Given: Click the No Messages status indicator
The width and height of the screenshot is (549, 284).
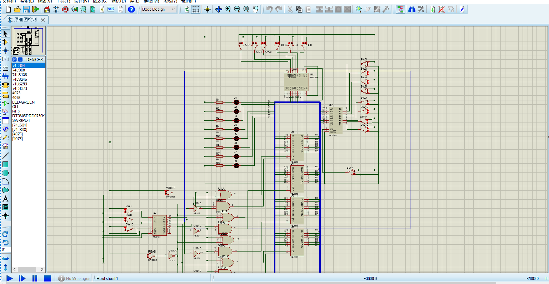Looking at the screenshot, I should pyautogui.click(x=74, y=279).
